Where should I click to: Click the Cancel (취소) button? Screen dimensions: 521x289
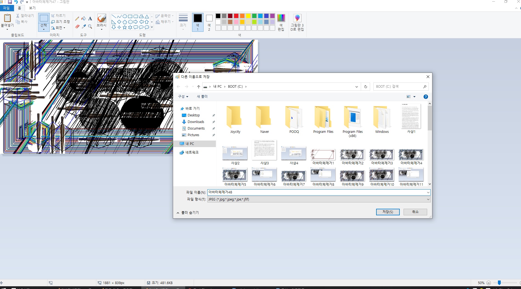(x=415, y=212)
